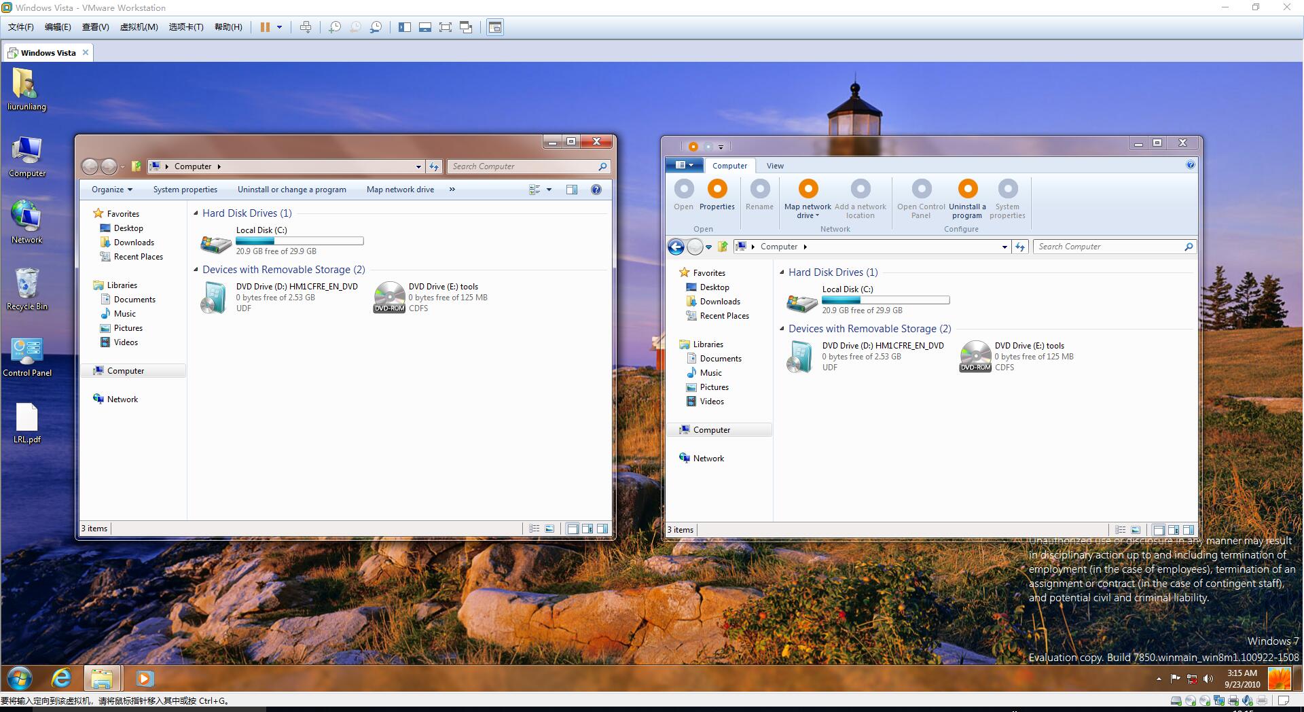The width and height of the screenshot is (1304, 712).
Task: Click Uninstall or change a program
Action: [292, 190]
